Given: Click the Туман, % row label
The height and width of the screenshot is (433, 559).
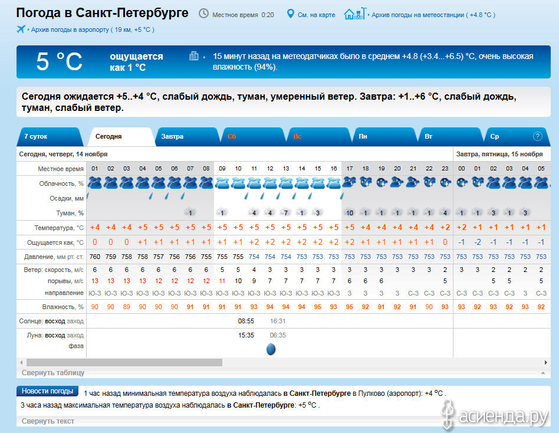Looking at the screenshot, I should pyautogui.click(x=70, y=214).
